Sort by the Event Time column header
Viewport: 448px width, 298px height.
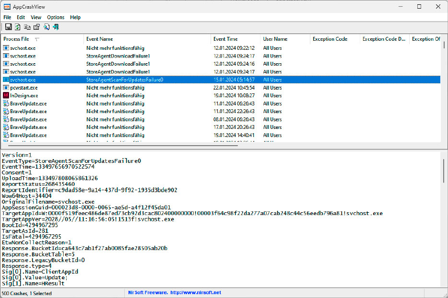point(236,39)
